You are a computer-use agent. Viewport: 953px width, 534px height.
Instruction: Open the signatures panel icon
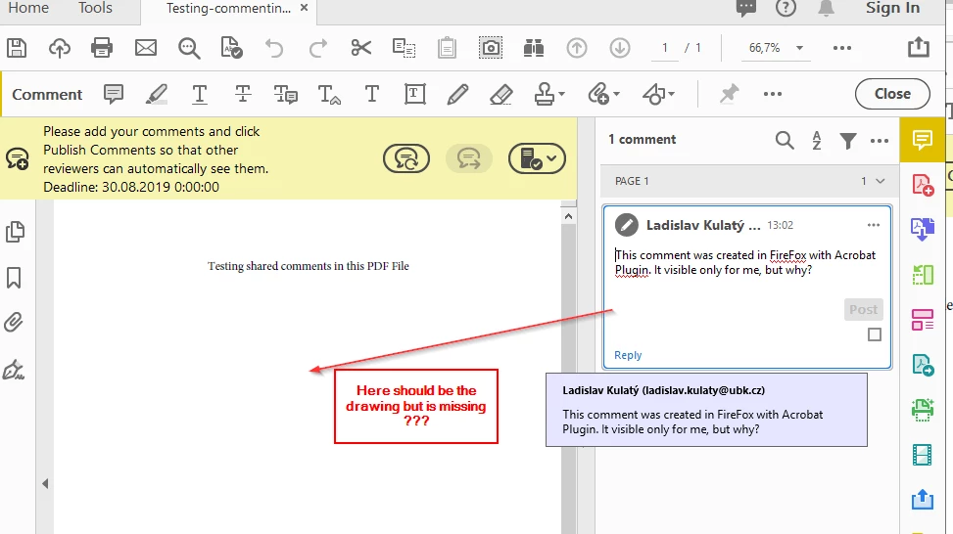coord(14,369)
